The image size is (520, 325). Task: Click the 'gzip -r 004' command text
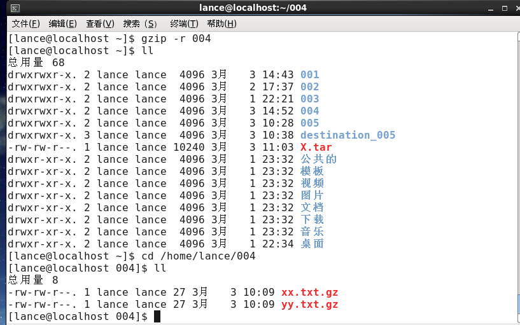point(176,39)
